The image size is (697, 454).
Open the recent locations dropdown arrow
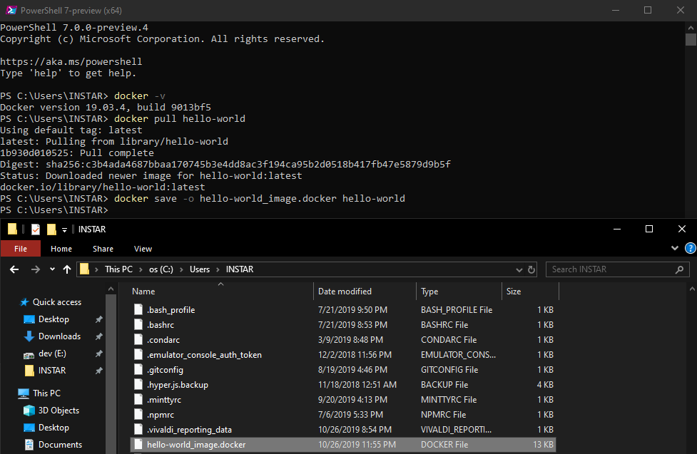[53, 269]
